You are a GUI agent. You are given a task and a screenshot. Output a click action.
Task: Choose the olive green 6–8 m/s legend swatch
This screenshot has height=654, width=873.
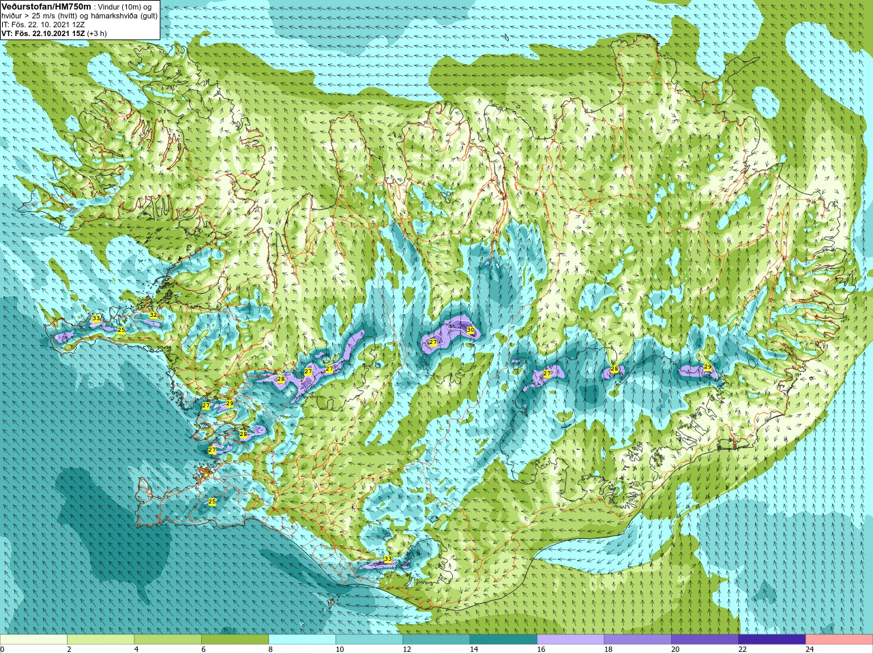click(235, 640)
